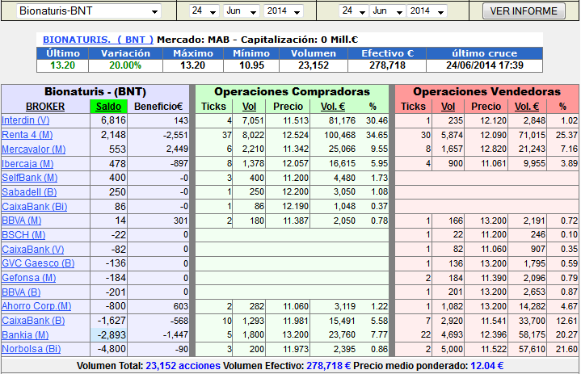Open the Sabadell (B) broker link
The width and height of the screenshot is (581, 374).
[29, 192]
